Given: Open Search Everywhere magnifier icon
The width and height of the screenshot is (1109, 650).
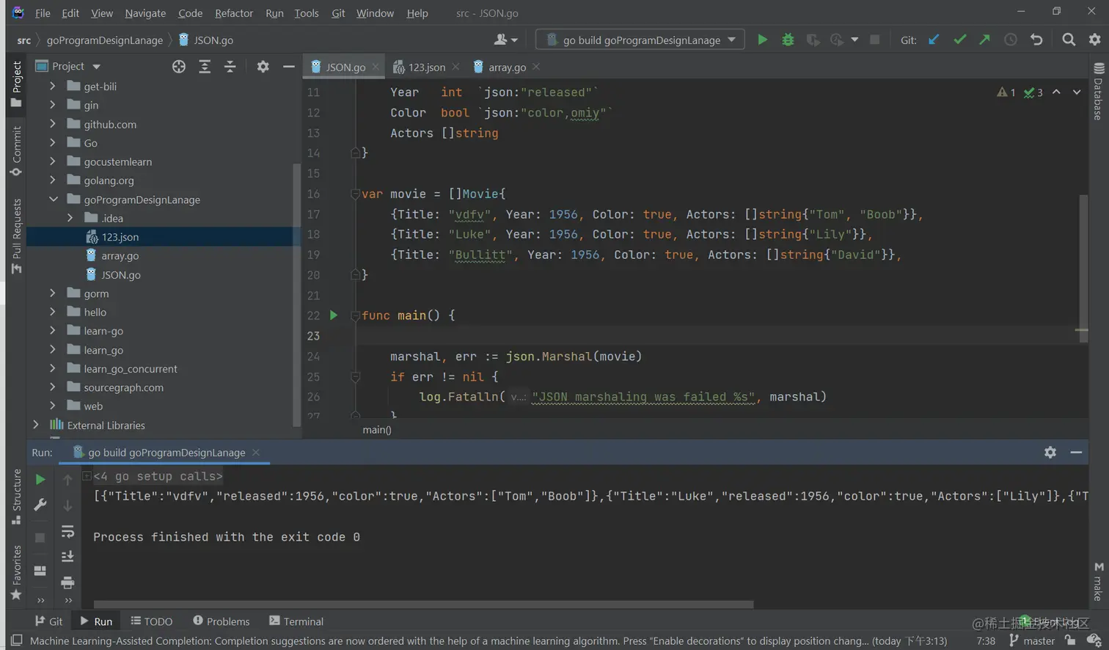Looking at the screenshot, I should click(x=1069, y=40).
